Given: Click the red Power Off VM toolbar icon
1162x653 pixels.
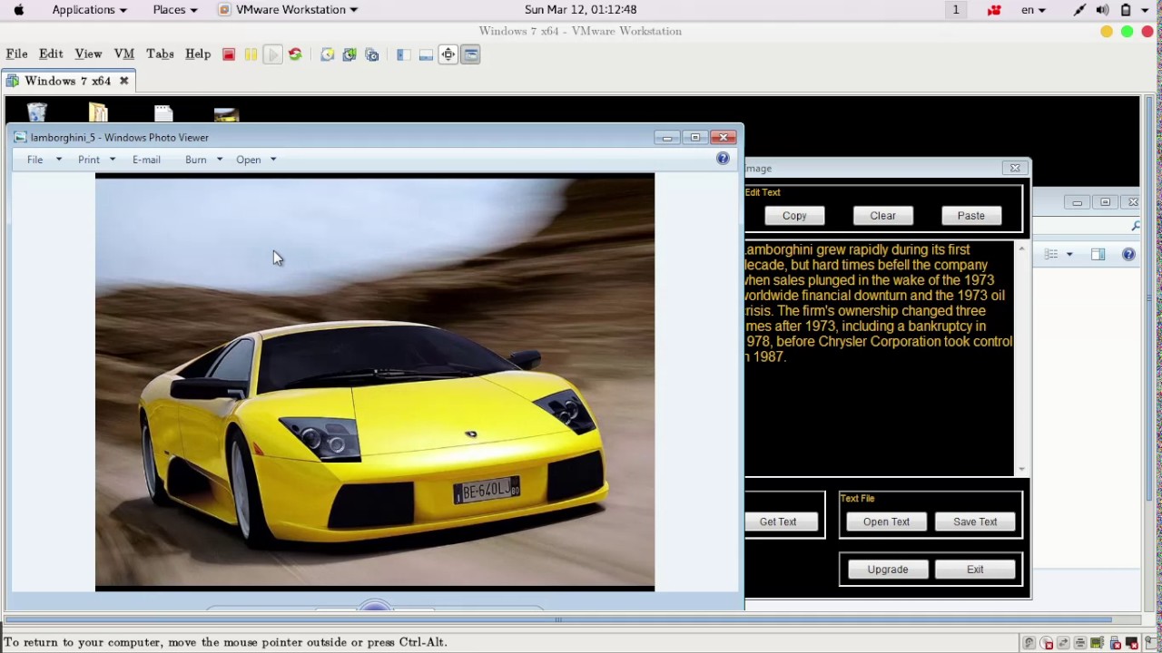Looking at the screenshot, I should click(x=229, y=54).
